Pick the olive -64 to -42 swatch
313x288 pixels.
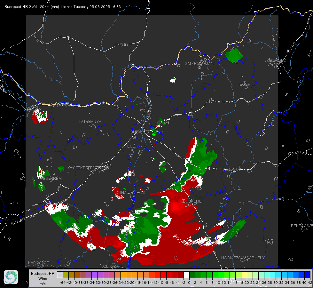click(66, 275)
